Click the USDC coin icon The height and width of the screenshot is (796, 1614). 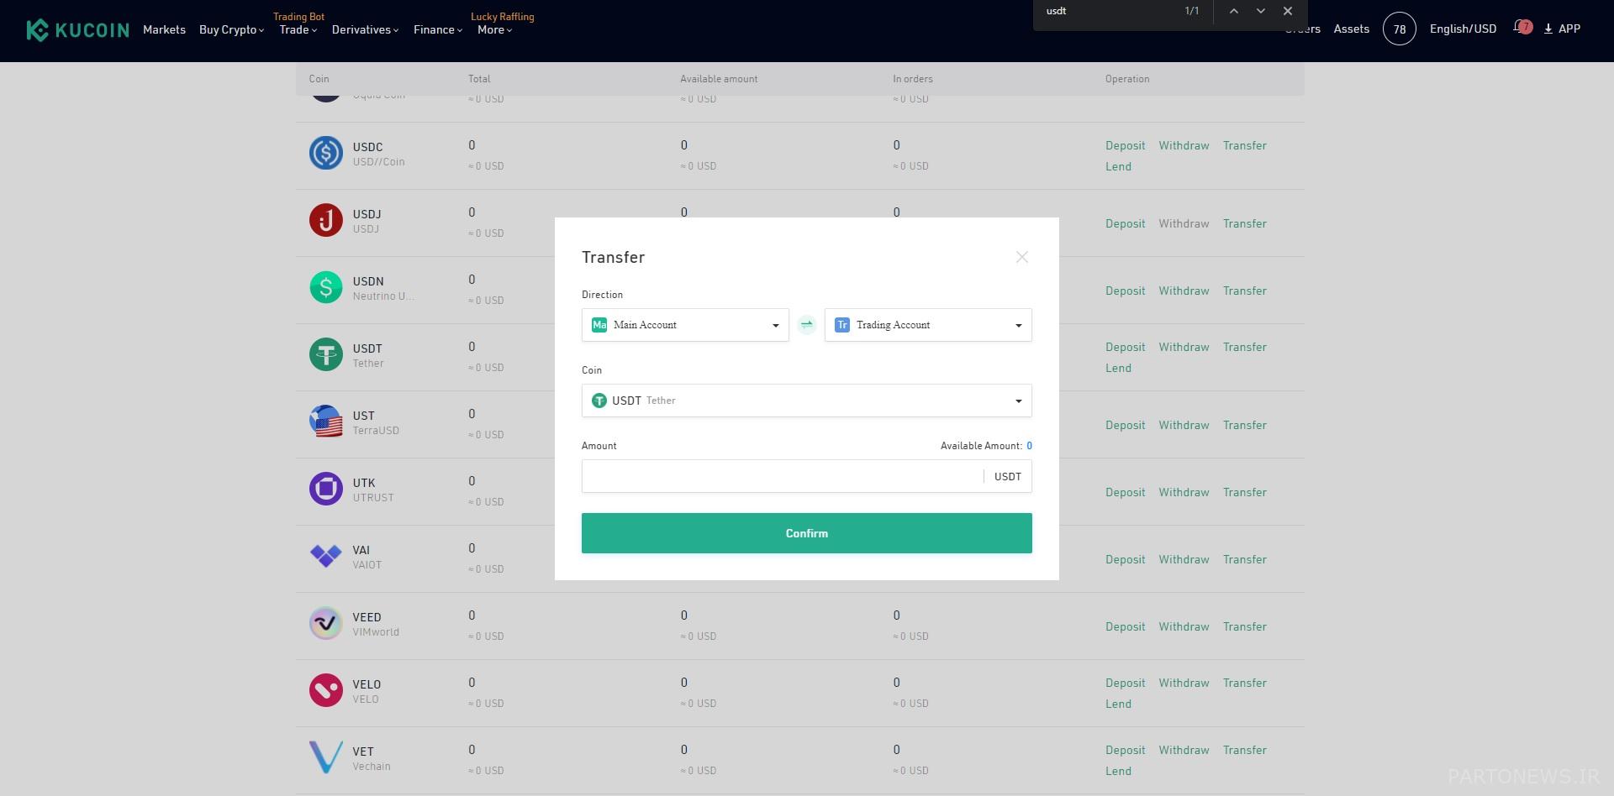point(326,153)
